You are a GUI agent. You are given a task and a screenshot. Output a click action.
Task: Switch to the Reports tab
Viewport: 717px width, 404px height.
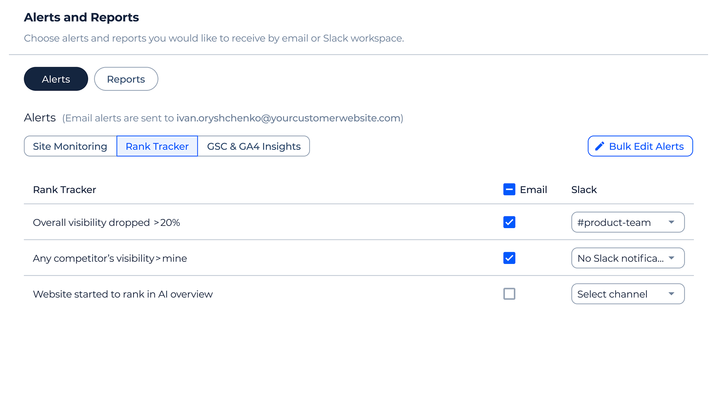click(x=126, y=79)
